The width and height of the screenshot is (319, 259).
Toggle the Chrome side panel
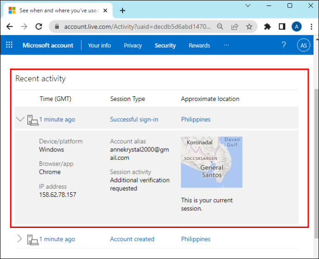pyautogui.click(x=282, y=26)
